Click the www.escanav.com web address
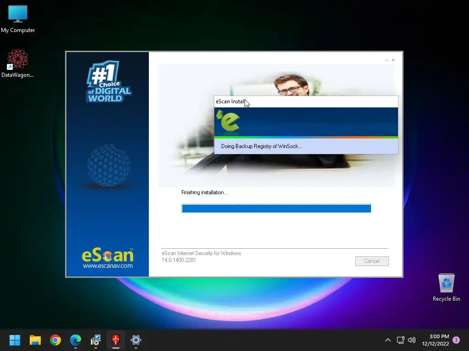Screen dimensions: 469x351 (108, 266)
